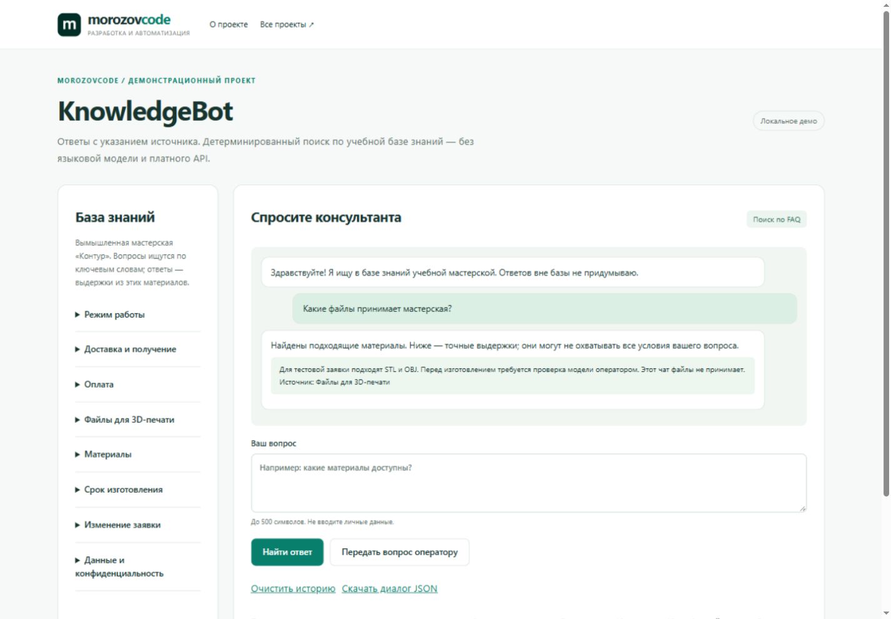Focus the "Ваш вопрос" text area
Screen dimensions: 891x619
pos(529,483)
